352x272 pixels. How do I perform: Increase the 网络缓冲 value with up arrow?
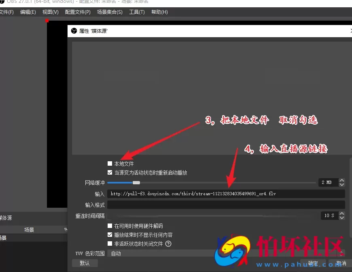point(342,181)
